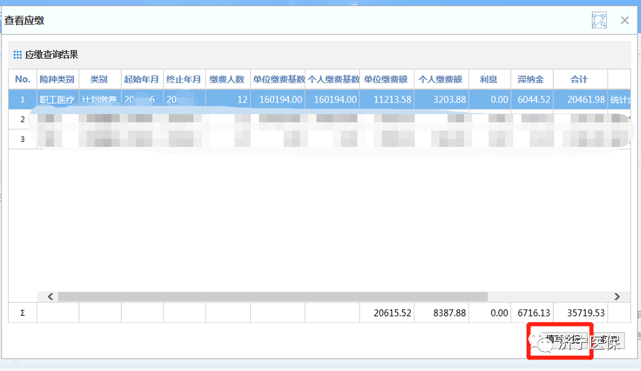Close the 查看应缴 dialog

click(625, 20)
